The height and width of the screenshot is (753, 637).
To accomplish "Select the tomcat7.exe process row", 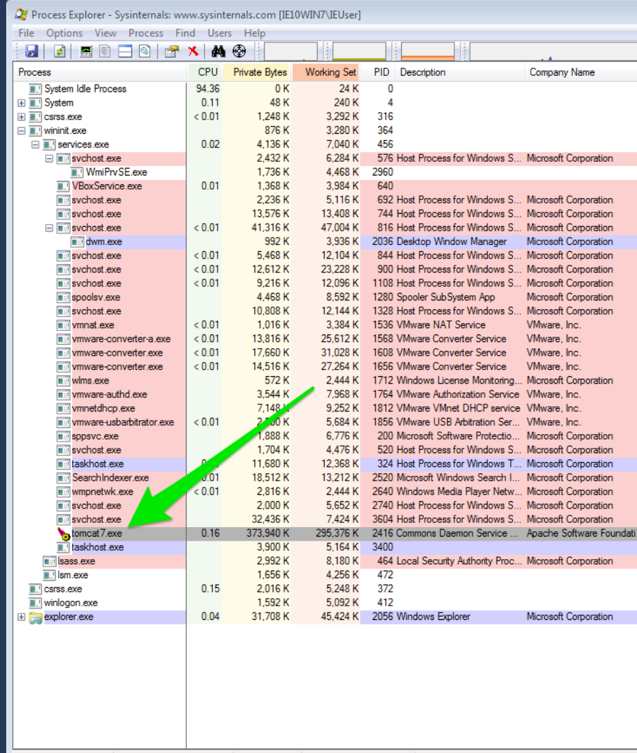I will [x=325, y=533].
